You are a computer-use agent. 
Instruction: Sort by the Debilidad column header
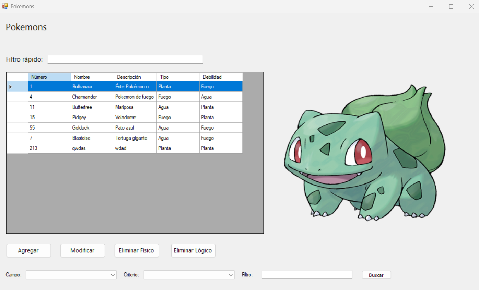[x=221, y=77]
